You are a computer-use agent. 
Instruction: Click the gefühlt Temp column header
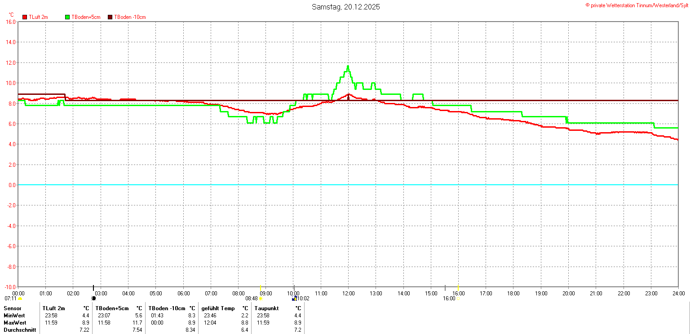pos(218,308)
